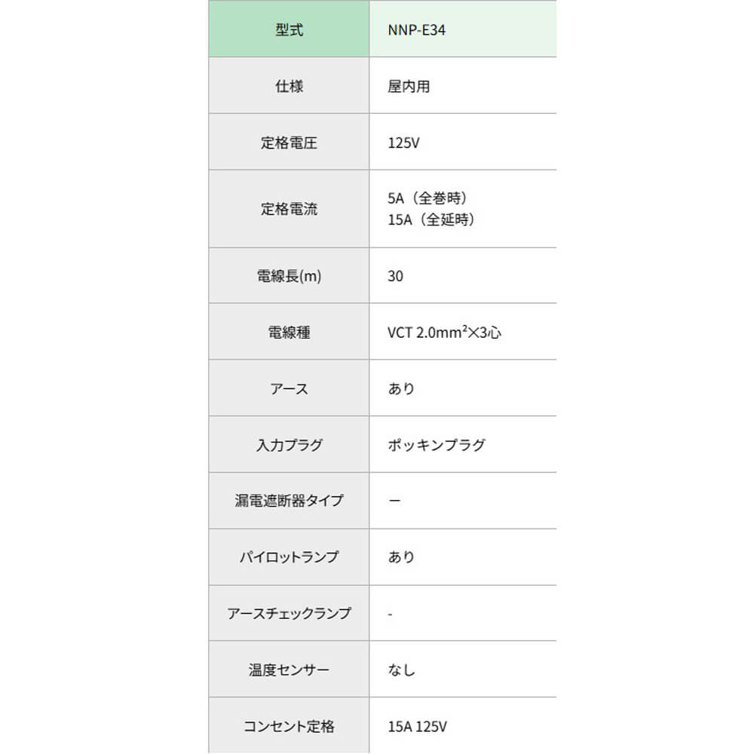Select the NNP-E34 model number text
This screenshot has width=754, height=754.
[412, 31]
